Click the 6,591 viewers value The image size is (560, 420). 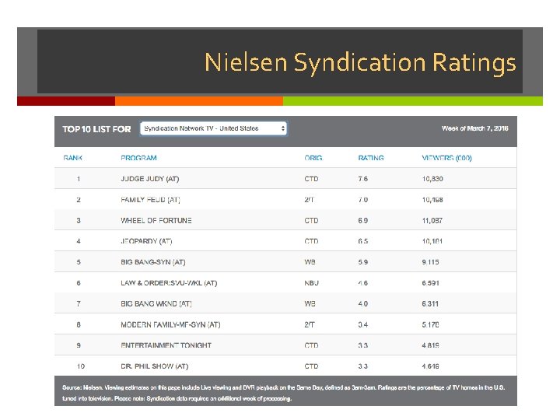(x=430, y=283)
